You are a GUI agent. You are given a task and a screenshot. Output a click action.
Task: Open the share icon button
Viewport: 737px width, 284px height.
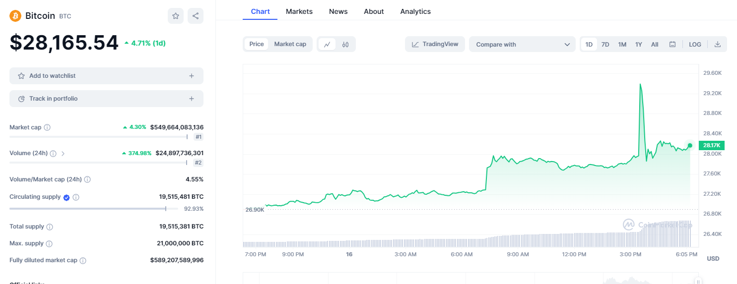tap(196, 16)
